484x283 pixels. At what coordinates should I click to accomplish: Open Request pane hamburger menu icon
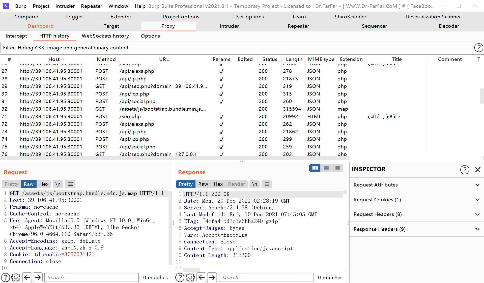(70, 184)
